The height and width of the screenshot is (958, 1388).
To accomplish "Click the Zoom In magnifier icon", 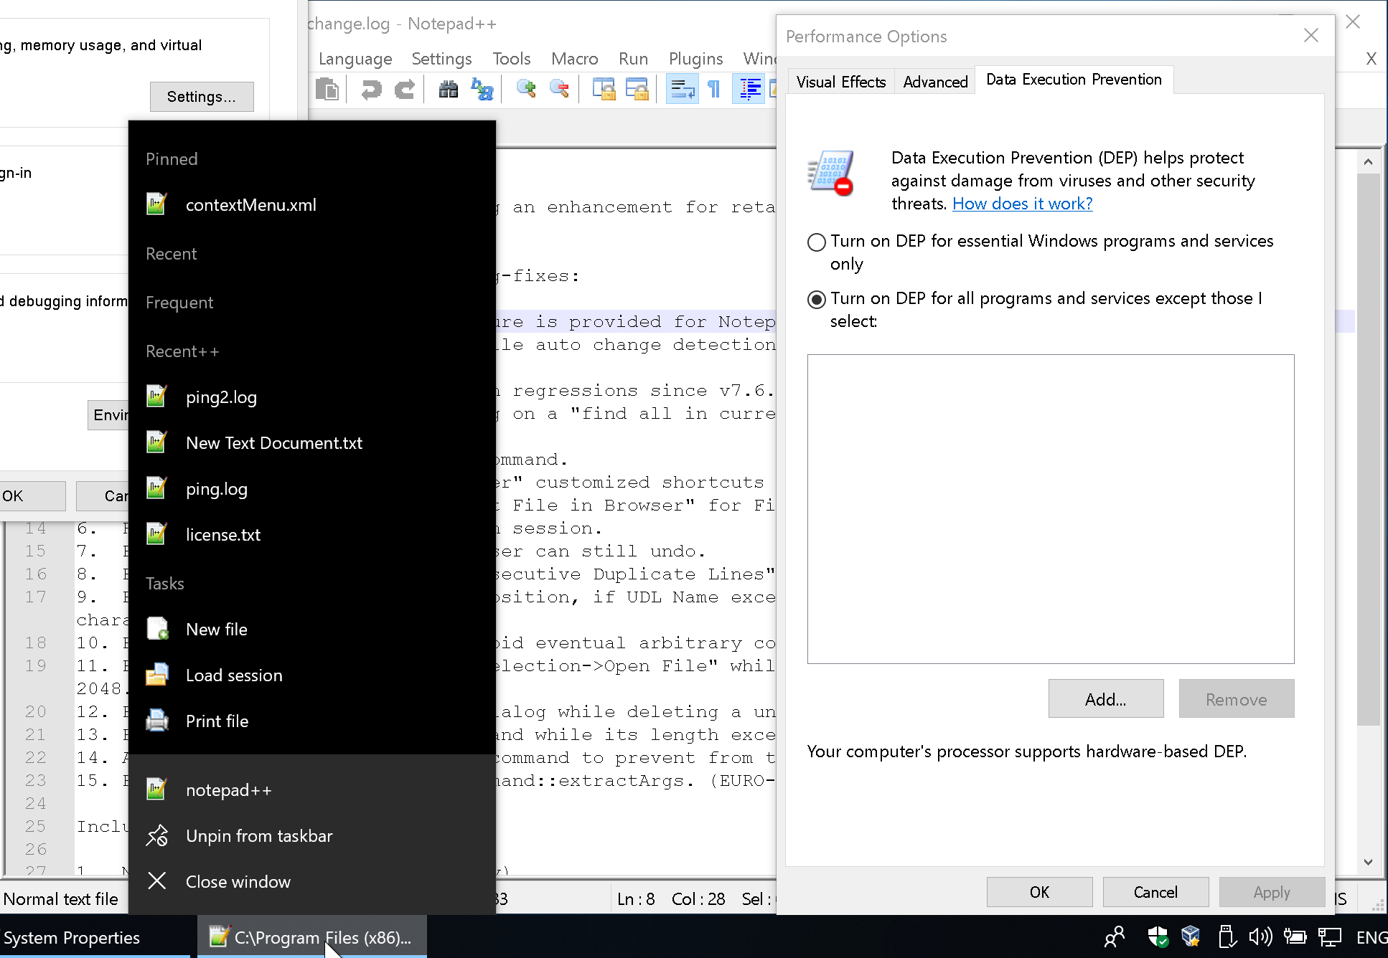I will point(526,90).
